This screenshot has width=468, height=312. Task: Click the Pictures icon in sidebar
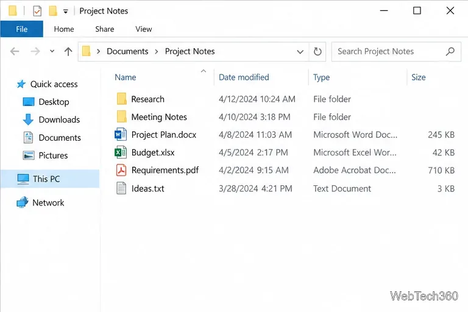pos(29,155)
